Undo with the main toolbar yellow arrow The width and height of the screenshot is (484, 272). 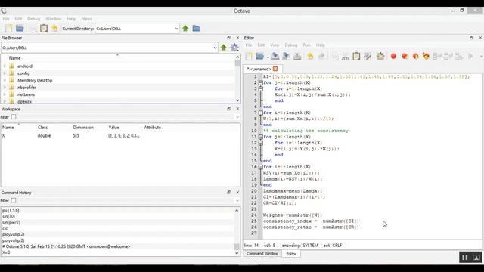click(54, 29)
